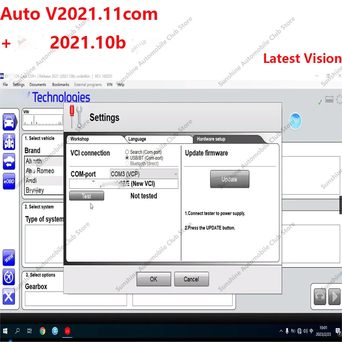Switch to the Language tab
Image resolution: width=342 pixels, height=342 pixels.
[x=159, y=139]
